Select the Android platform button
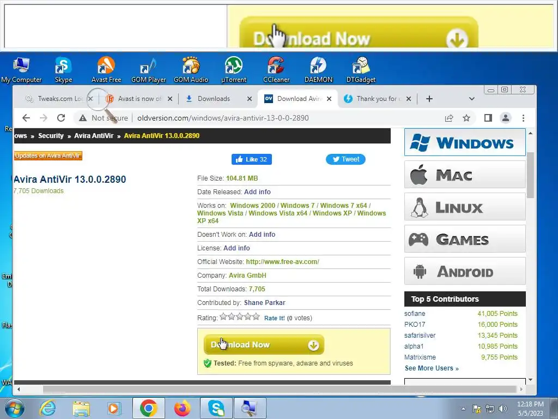Image resolution: width=558 pixels, height=419 pixels. click(465, 271)
